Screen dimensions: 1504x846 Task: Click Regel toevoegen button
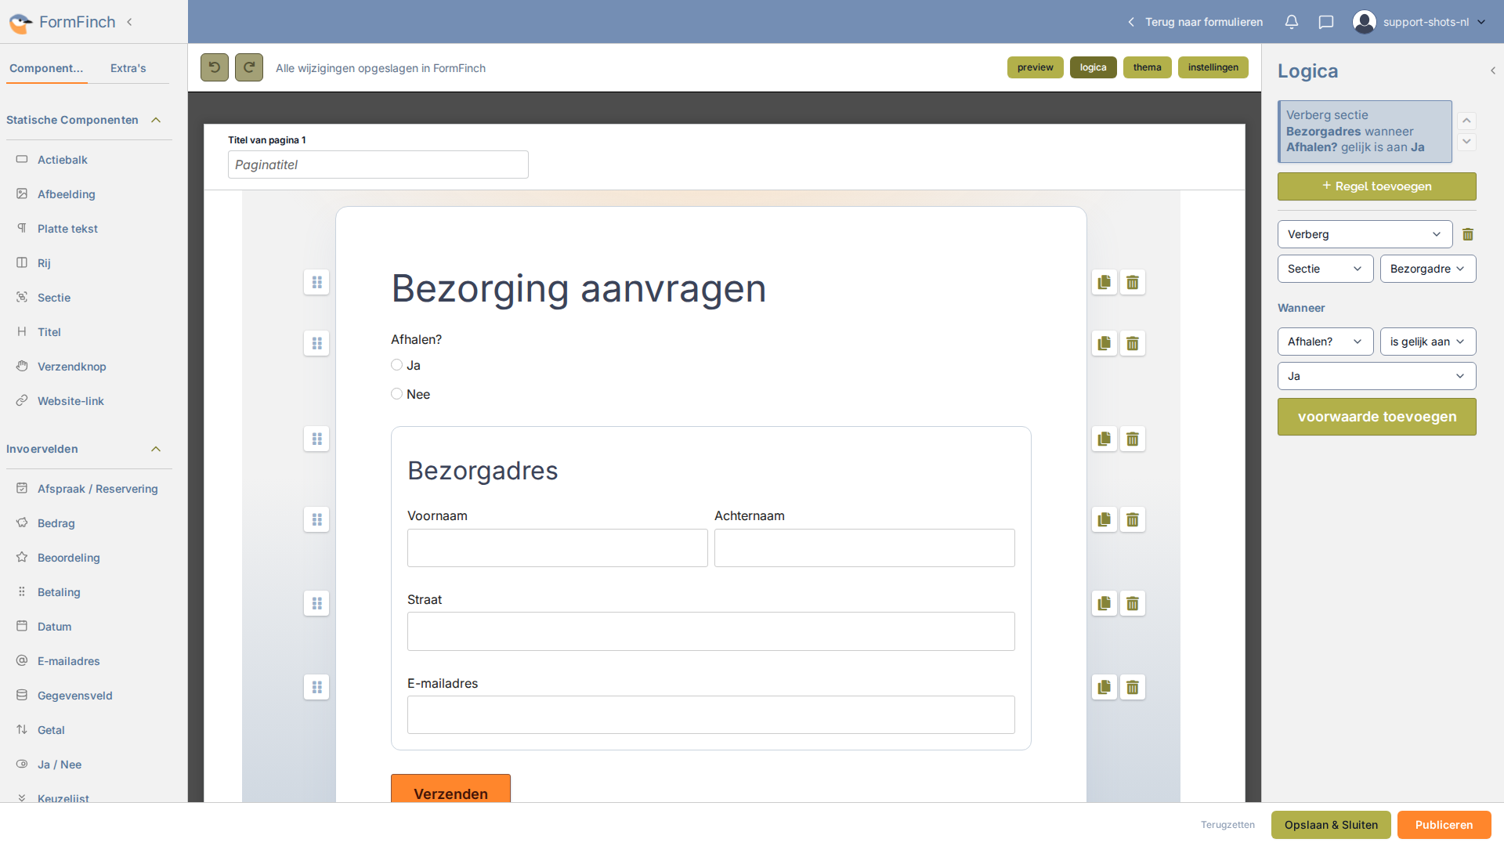(x=1376, y=186)
